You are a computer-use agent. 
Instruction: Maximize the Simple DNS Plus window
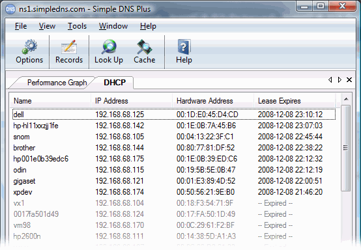[320, 7]
